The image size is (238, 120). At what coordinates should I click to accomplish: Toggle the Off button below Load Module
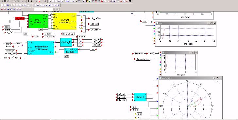(67, 56)
